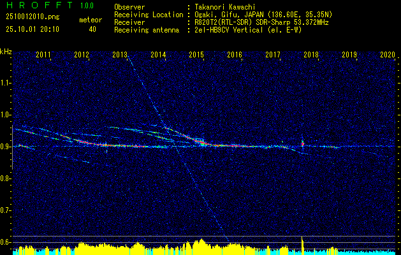Click frequency axis label 0.7
The width and height of the screenshot is (401, 255).
pyautogui.click(x=5, y=210)
